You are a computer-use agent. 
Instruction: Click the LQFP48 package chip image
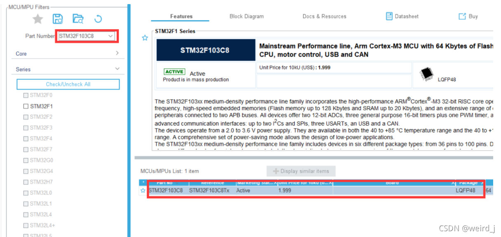pos(426,74)
